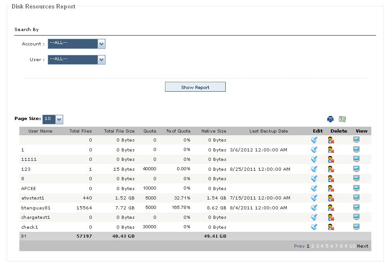Go to page 2 of results

tap(312, 246)
